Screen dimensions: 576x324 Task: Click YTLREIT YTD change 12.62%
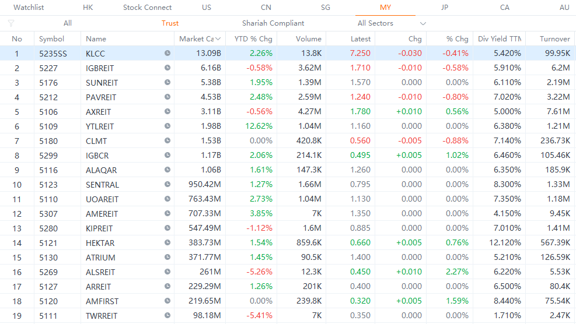(259, 126)
